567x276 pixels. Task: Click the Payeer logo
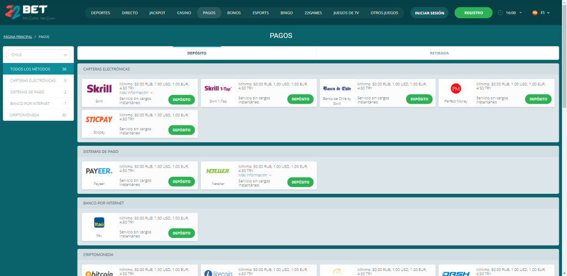click(99, 171)
